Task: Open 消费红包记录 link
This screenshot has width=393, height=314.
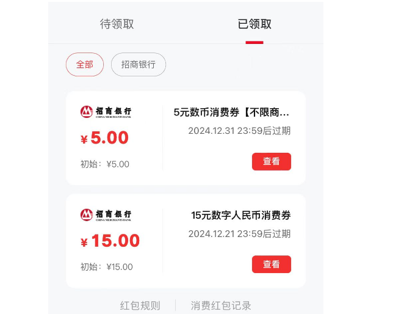Action: tap(221, 305)
